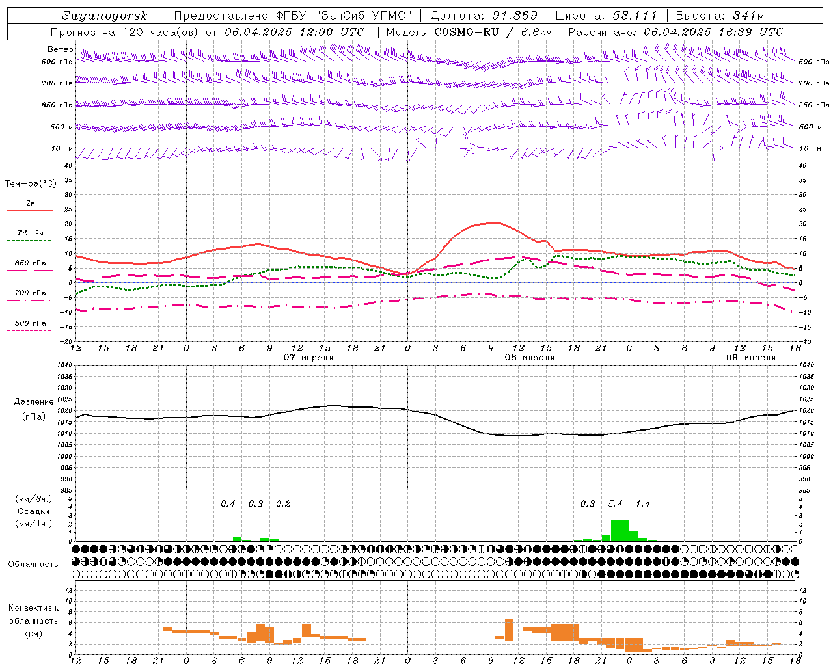The image size is (833, 666).
Task: Click the "0.2" precipitation amount value
Action: point(283,503)
